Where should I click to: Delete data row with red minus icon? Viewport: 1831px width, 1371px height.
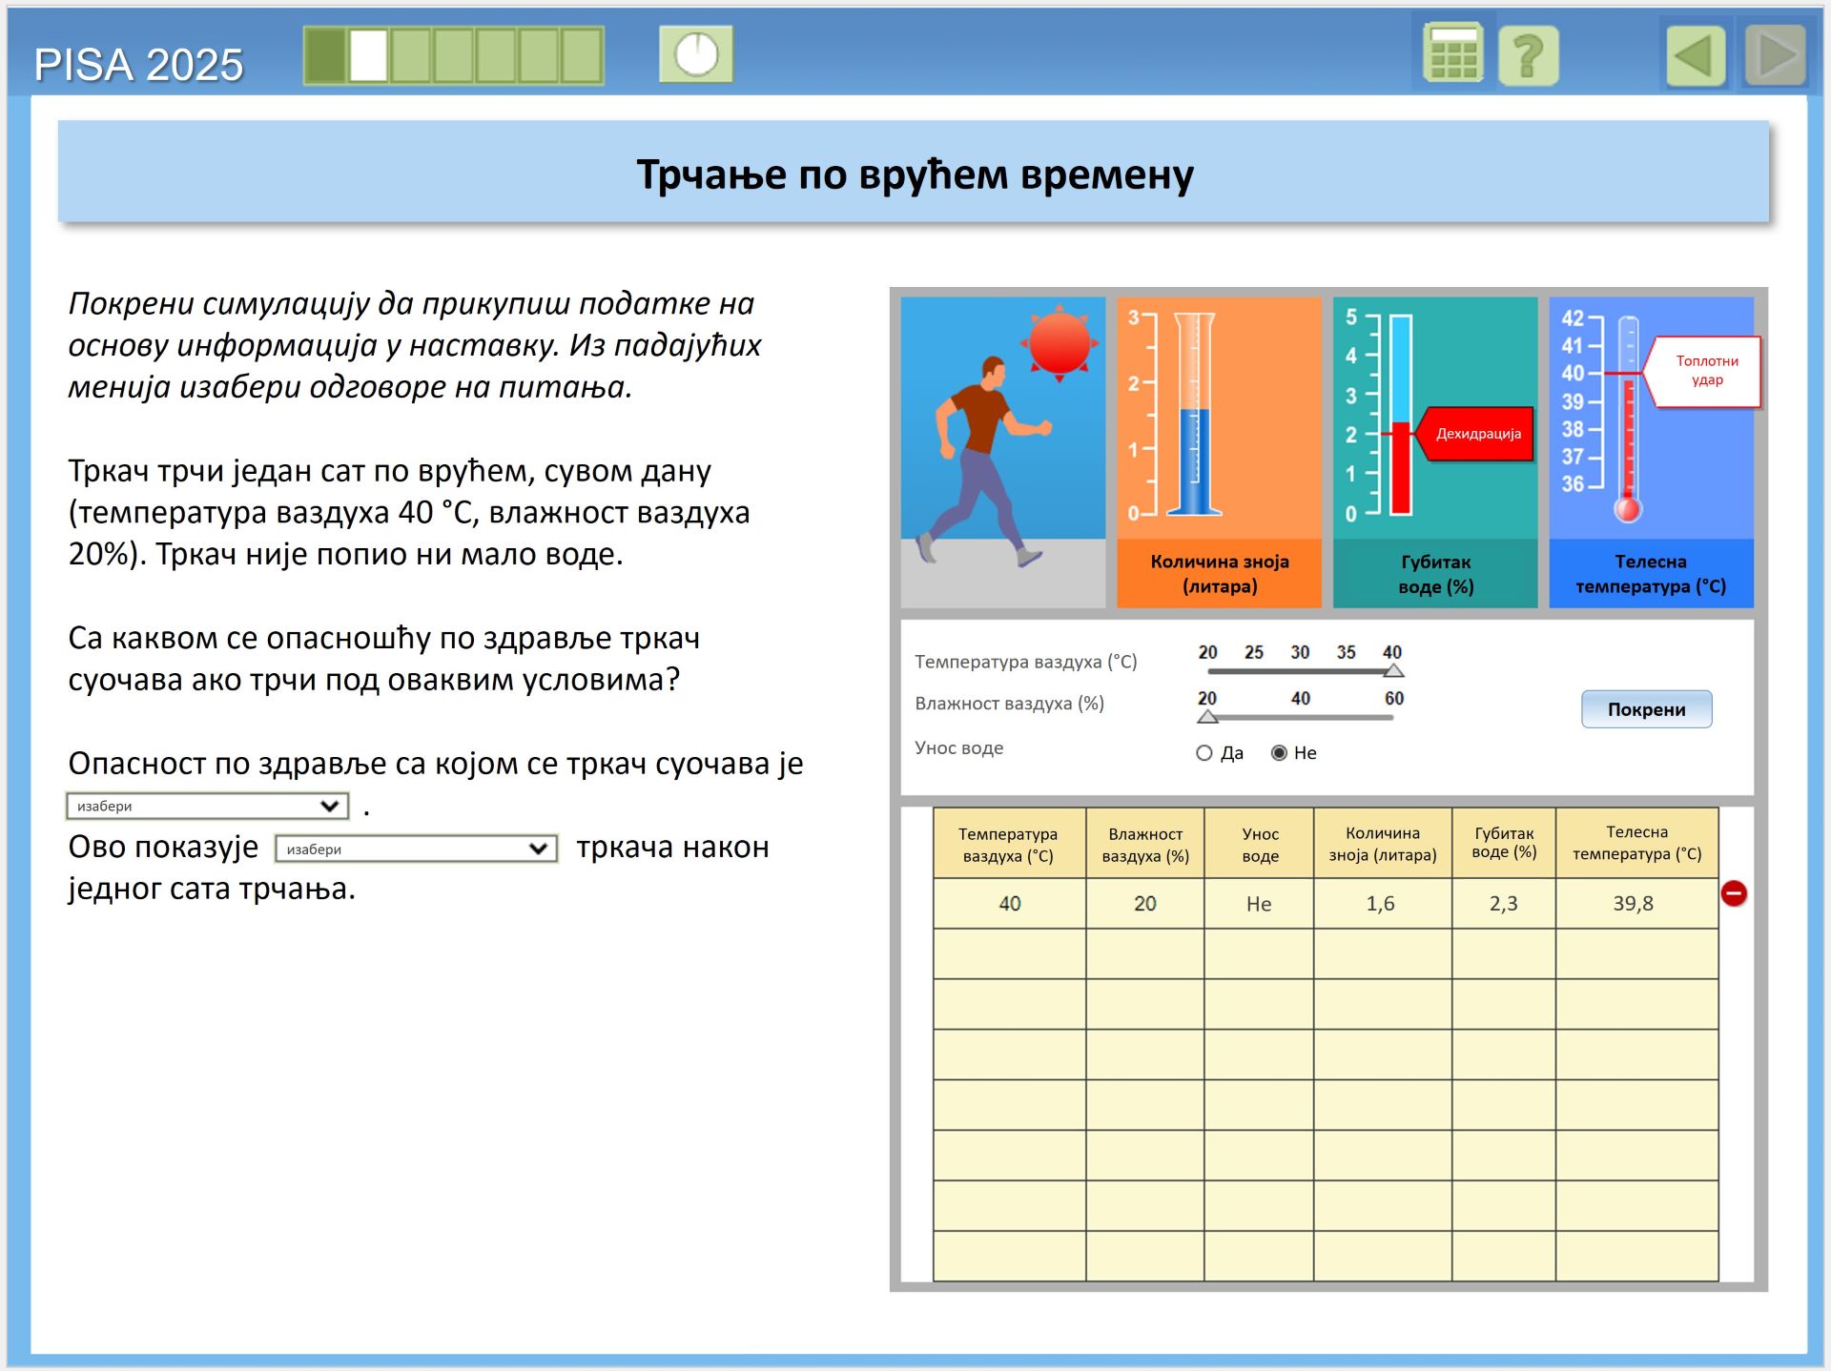pos(1733,893)
